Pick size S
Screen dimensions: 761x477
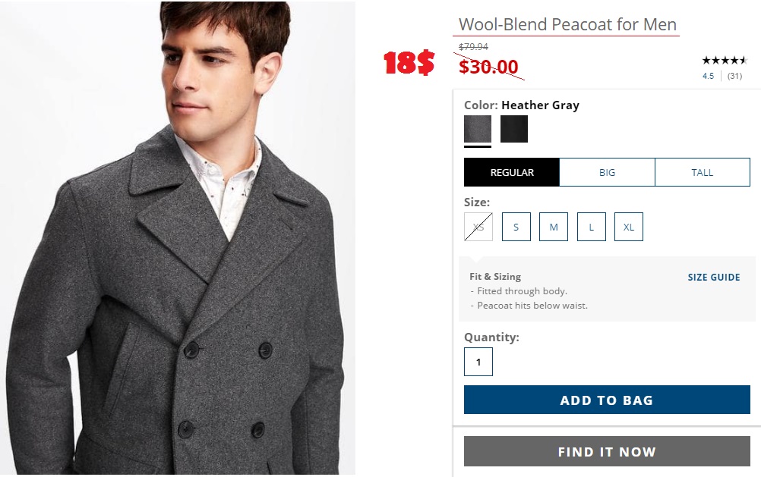(516, 227)
